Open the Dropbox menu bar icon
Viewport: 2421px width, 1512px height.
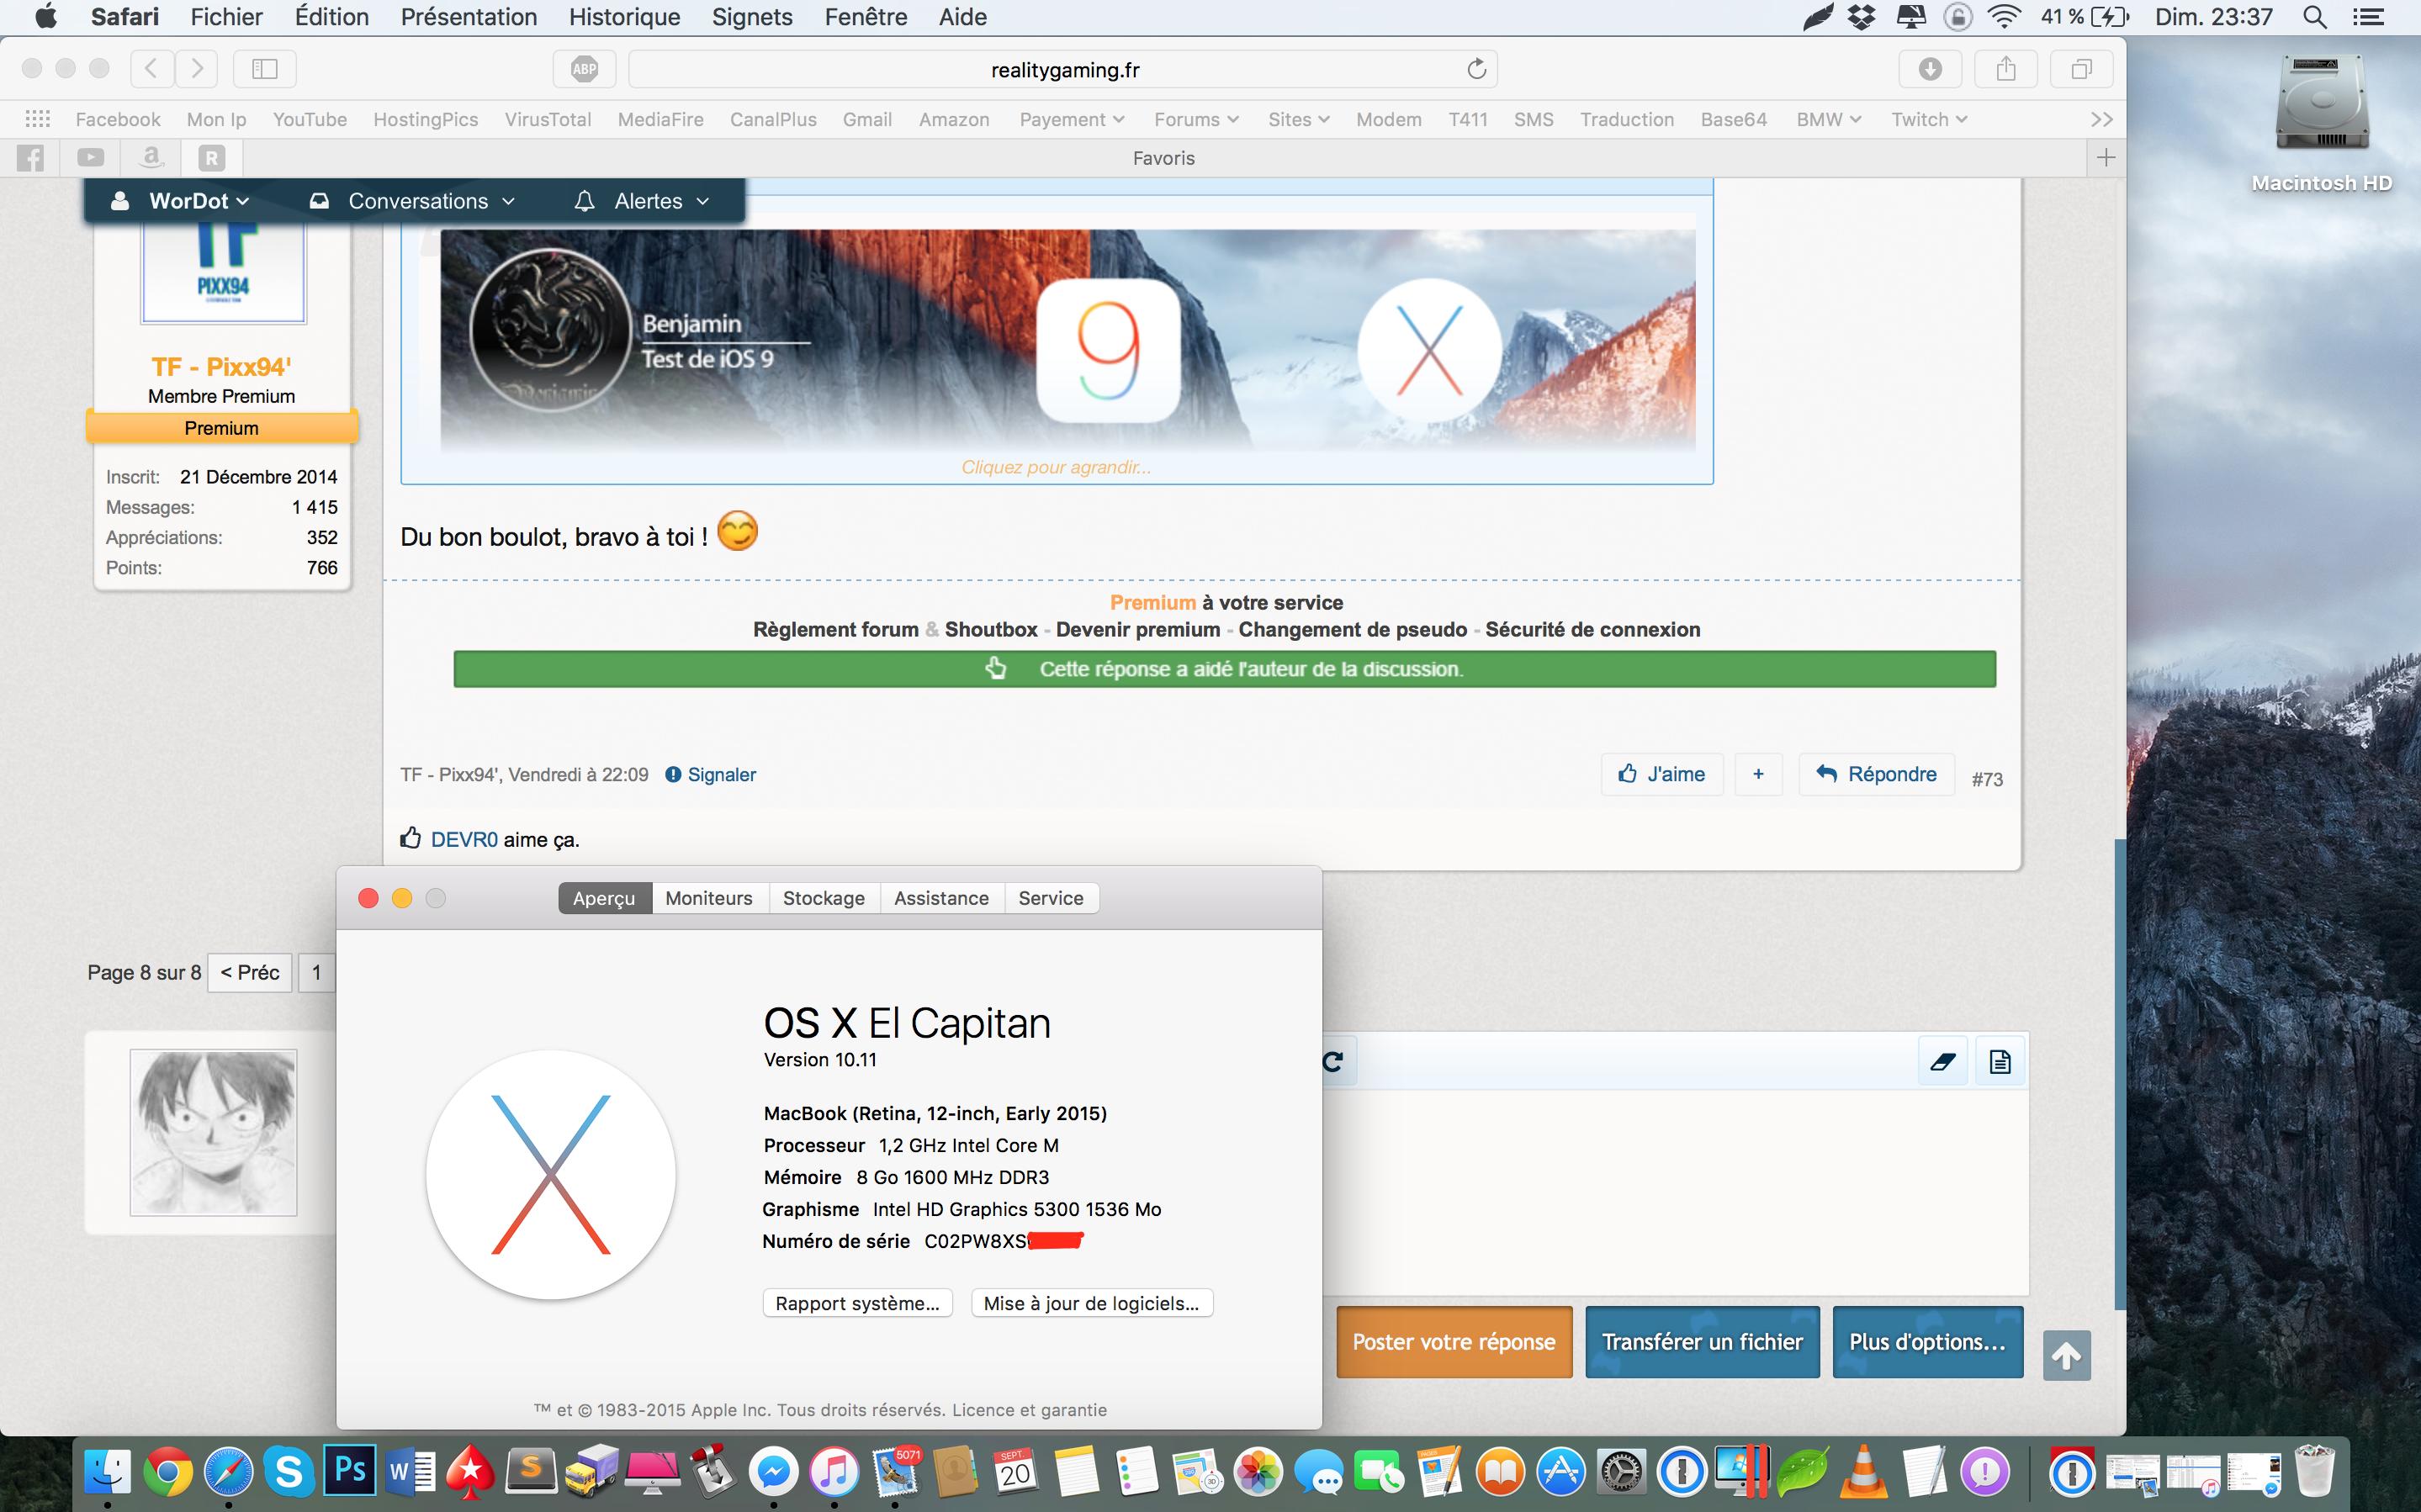pos(1862,17)
